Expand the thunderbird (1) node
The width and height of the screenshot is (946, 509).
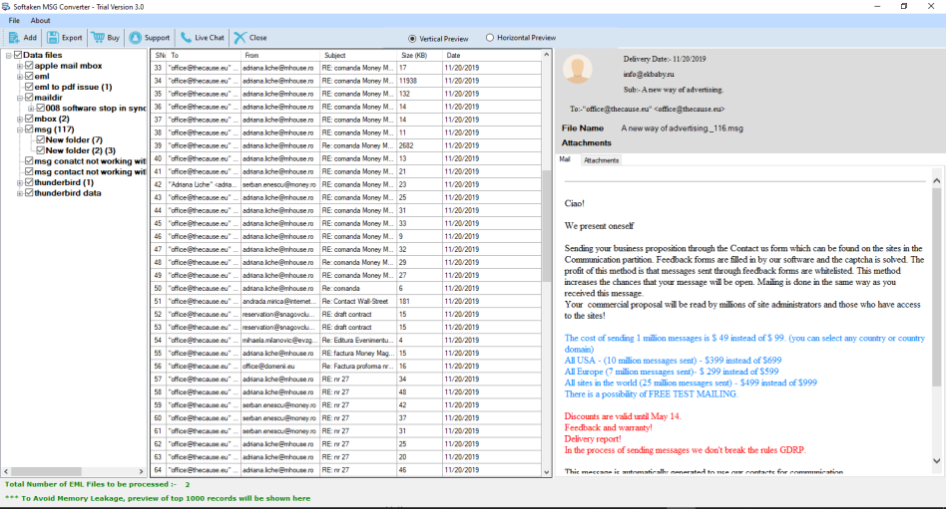(x=20, y=182)
